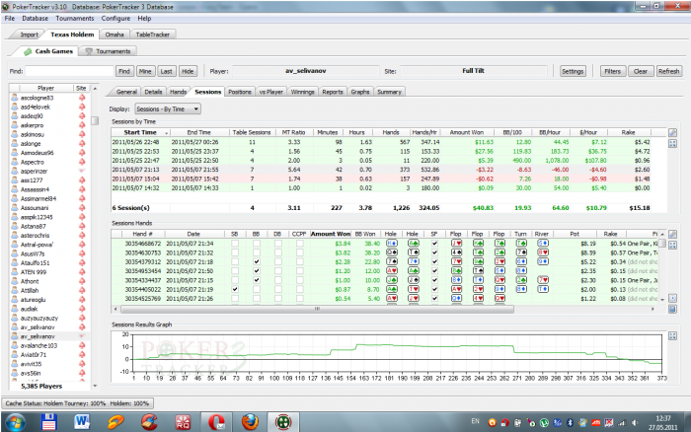This screenshot has width=691, height=432.
Task: Toggle SB checkbox for hand 30354465022
Action: (234, 288)
